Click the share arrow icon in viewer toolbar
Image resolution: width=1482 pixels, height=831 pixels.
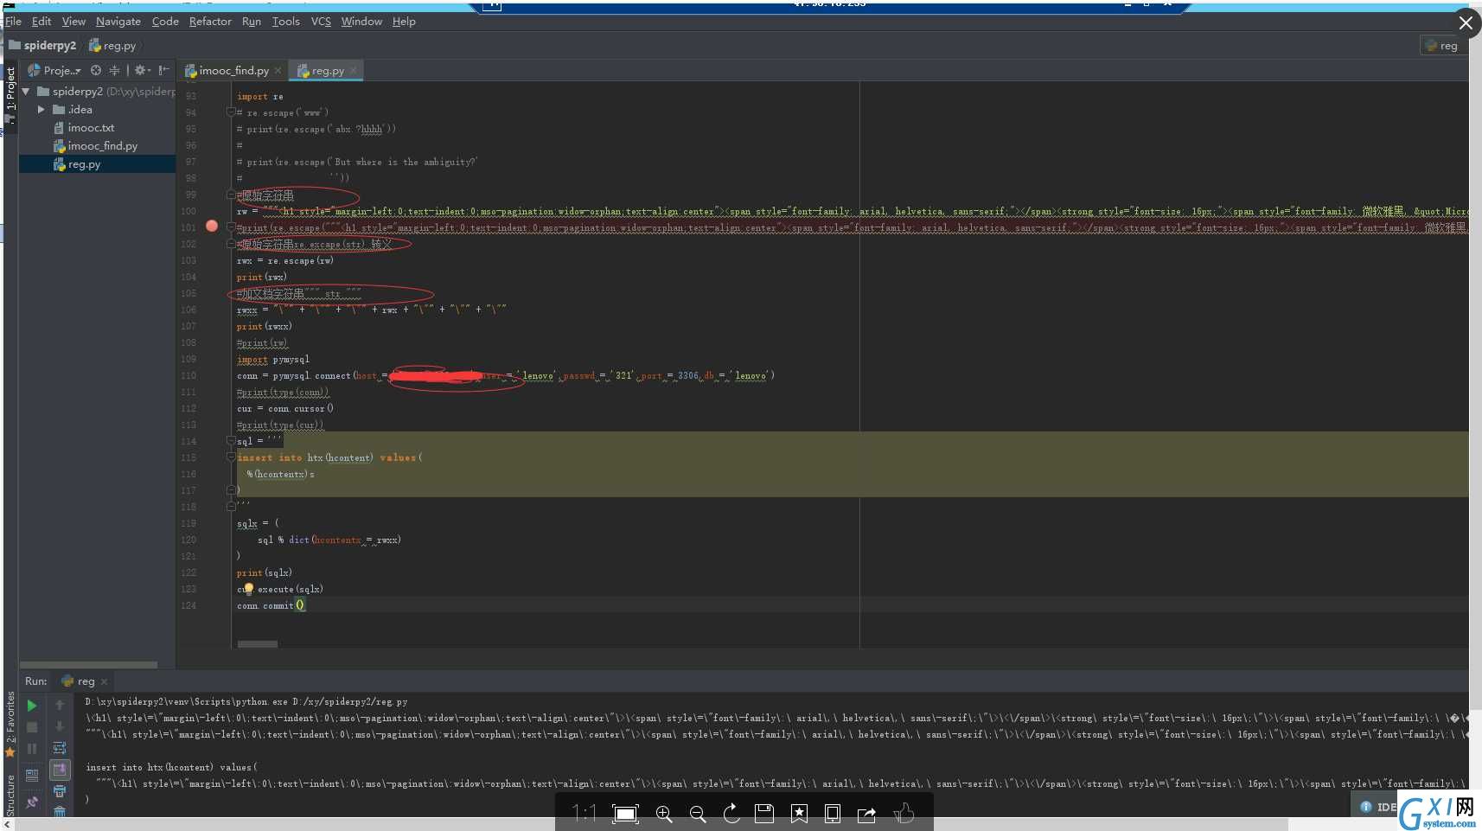(866, 814)
